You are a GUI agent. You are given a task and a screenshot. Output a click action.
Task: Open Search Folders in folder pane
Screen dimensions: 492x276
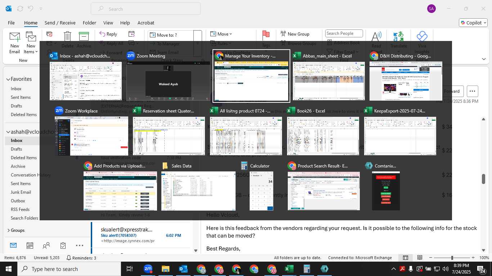pyautogui.click(x=24, y=218)
